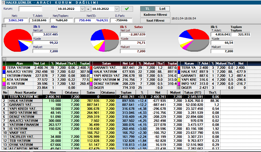Viewport: 261px width, 152px height.
Task: Click the Toplam T.Adet field 4.816.041
Action: pyautogui.click(x=220, y=34)
